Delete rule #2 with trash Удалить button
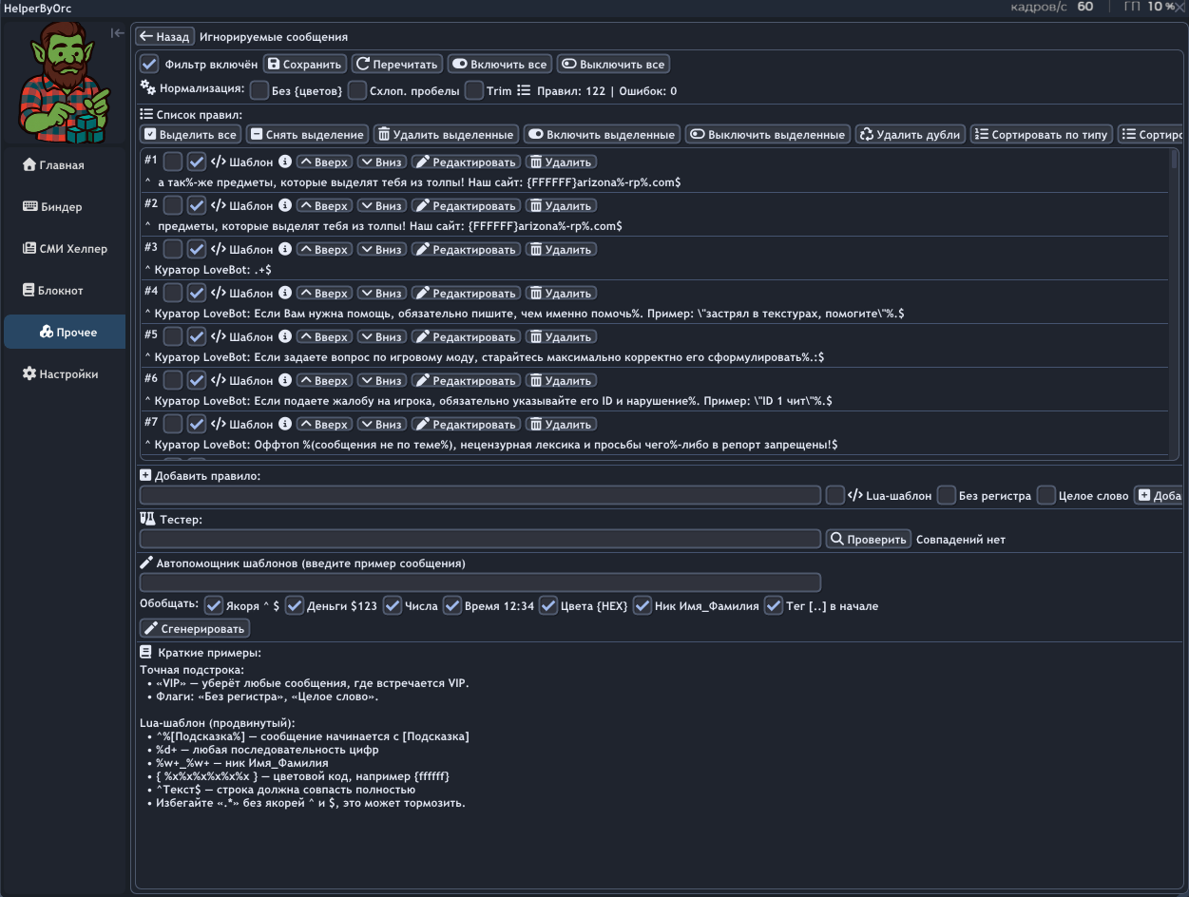This screenshot has height=897, width=1189. (x=561, y=205)
